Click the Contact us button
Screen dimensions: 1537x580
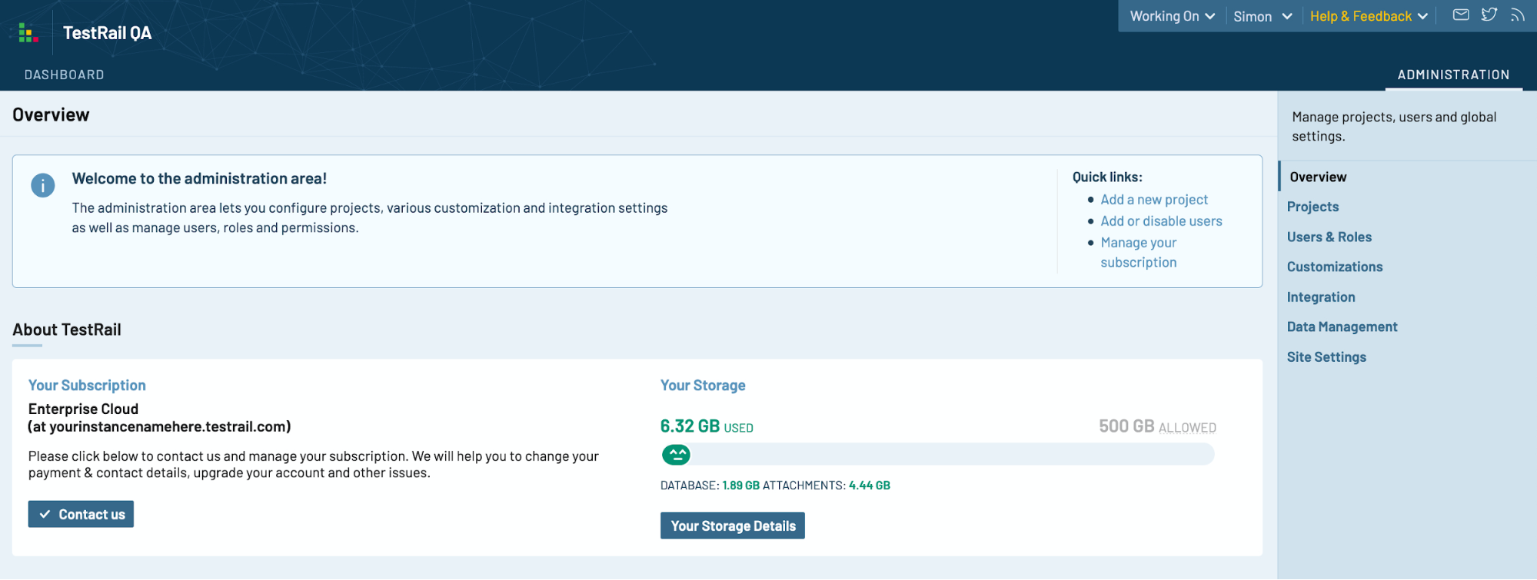pos(81,514)
